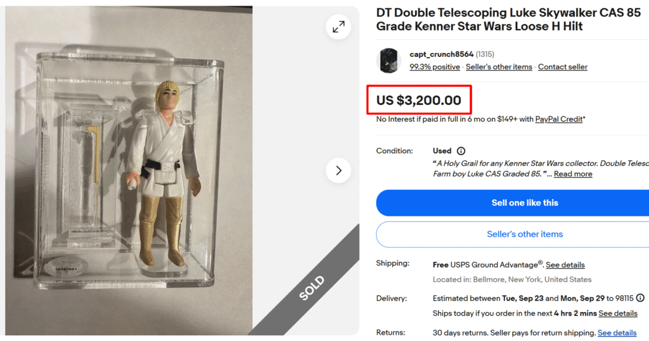This screenshot has width=649, height=341.
Task: Open the PayPal Credit link
Action: [558, 119]
